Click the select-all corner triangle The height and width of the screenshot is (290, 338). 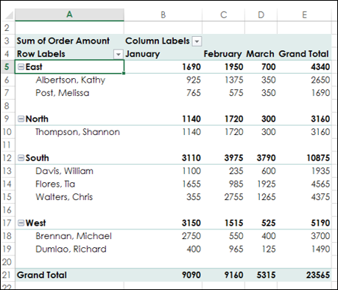point(9,15)
